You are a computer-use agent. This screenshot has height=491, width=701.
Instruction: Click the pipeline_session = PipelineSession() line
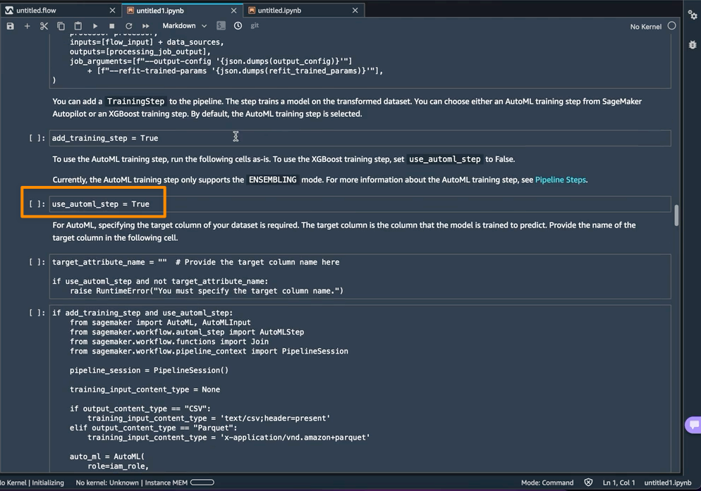[149, 371]
